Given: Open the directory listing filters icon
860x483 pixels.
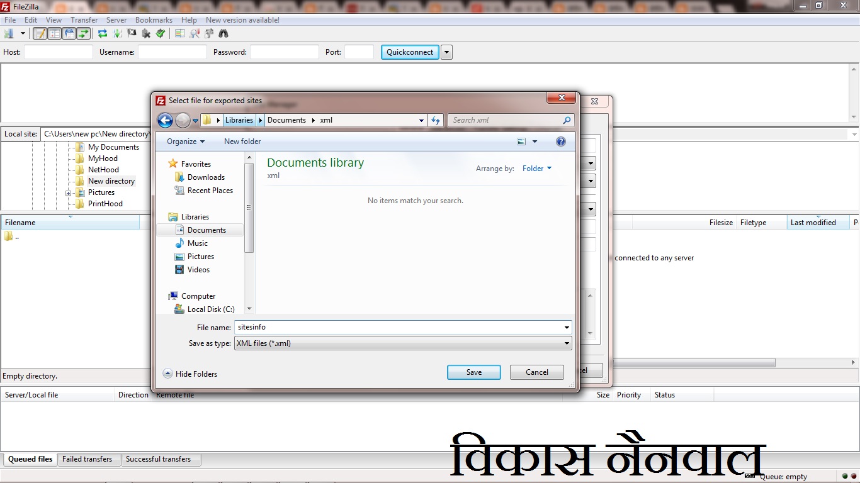Looking at the screenshot, I should click(180, 33).
